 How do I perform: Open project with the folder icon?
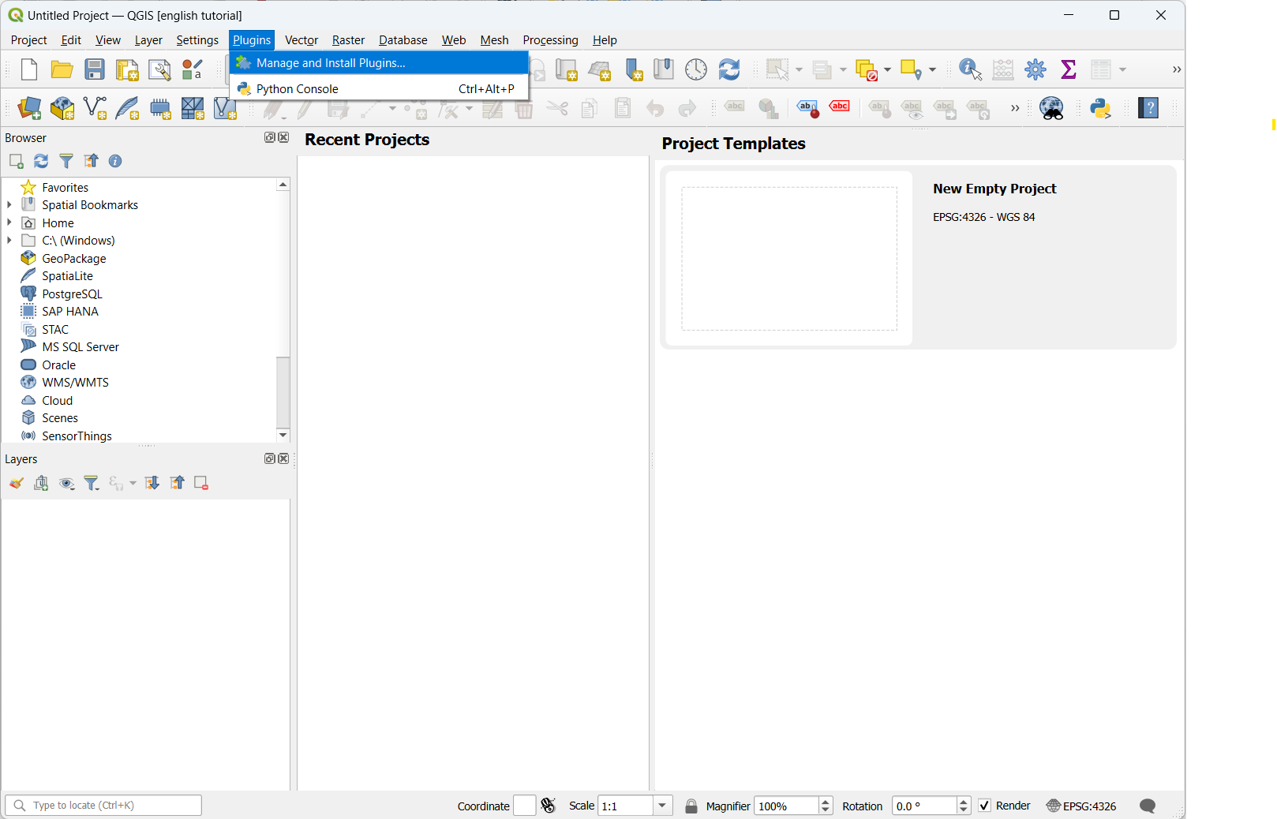pos(62,69)
